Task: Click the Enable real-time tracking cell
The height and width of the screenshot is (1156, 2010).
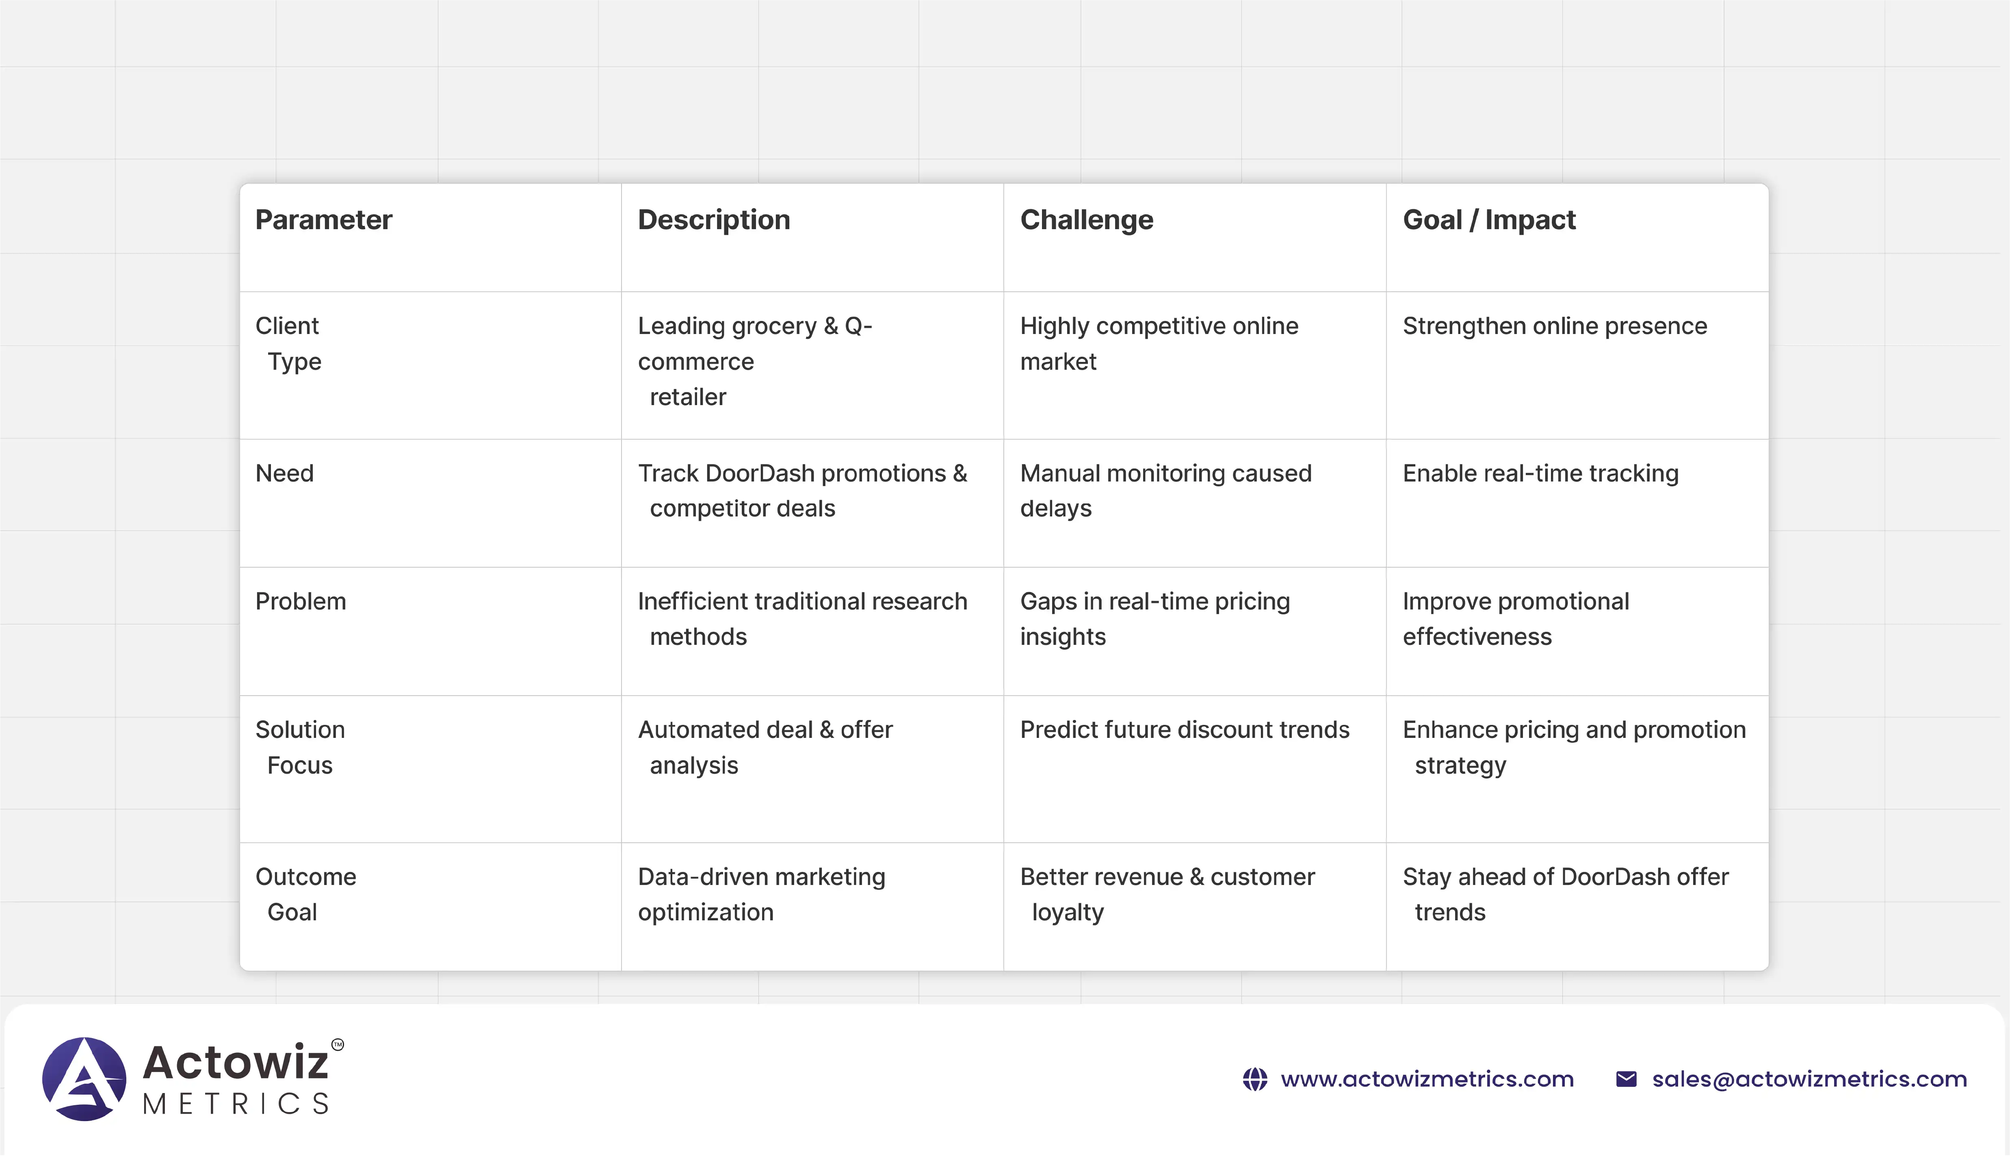Action: point(1540,473)
